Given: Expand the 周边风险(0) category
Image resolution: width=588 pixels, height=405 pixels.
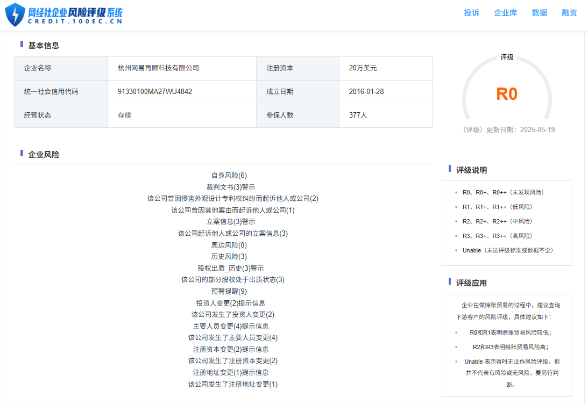Looking at the screenshot, I should [x=229, y=245].
